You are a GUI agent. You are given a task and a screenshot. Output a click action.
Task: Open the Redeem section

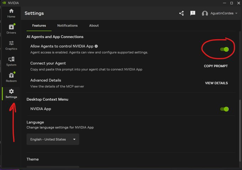click(11, 77)
